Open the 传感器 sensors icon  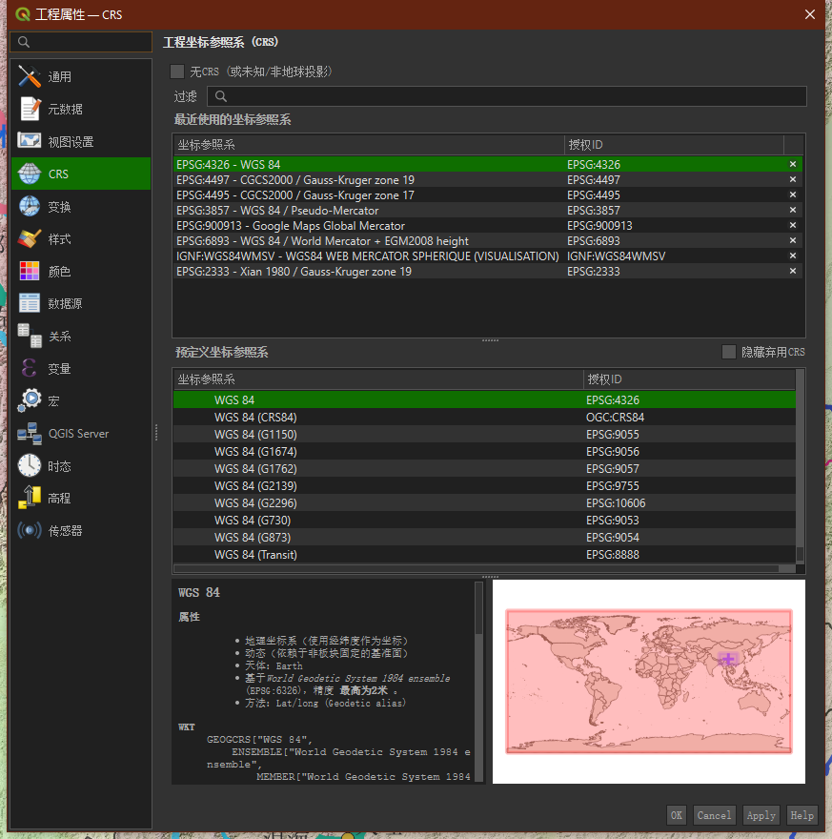point(30,531)
